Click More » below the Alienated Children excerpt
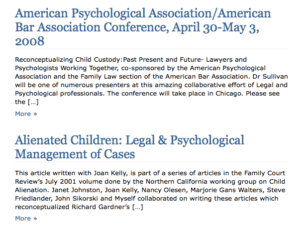Image resolution: width=306 pixels, height=225 pixels. pos(26,218)
